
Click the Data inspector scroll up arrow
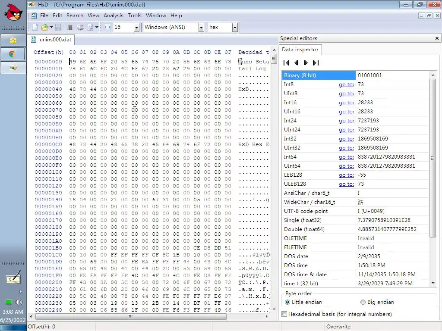433,75
